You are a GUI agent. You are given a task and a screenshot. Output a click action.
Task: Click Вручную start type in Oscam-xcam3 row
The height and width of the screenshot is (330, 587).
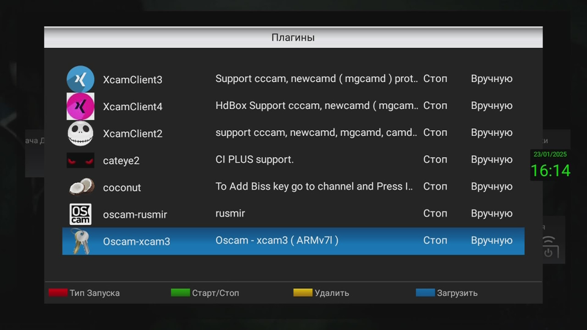(492, 241)
